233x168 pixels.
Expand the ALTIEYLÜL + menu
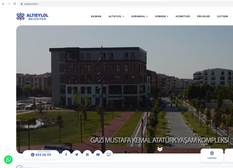116,16
